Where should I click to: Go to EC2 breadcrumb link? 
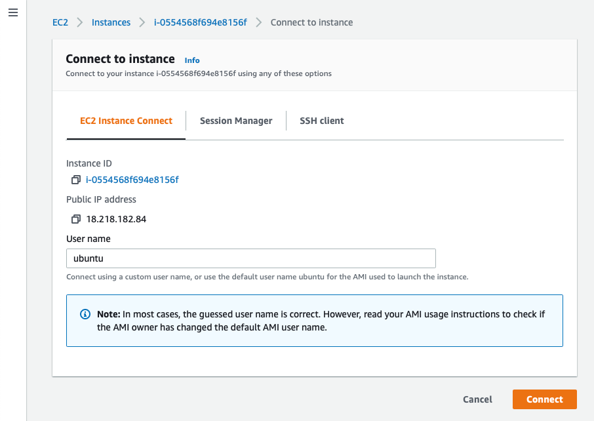coord(60,22)
